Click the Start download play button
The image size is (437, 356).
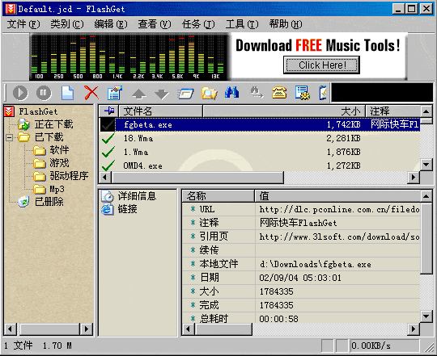coord(20,93)
